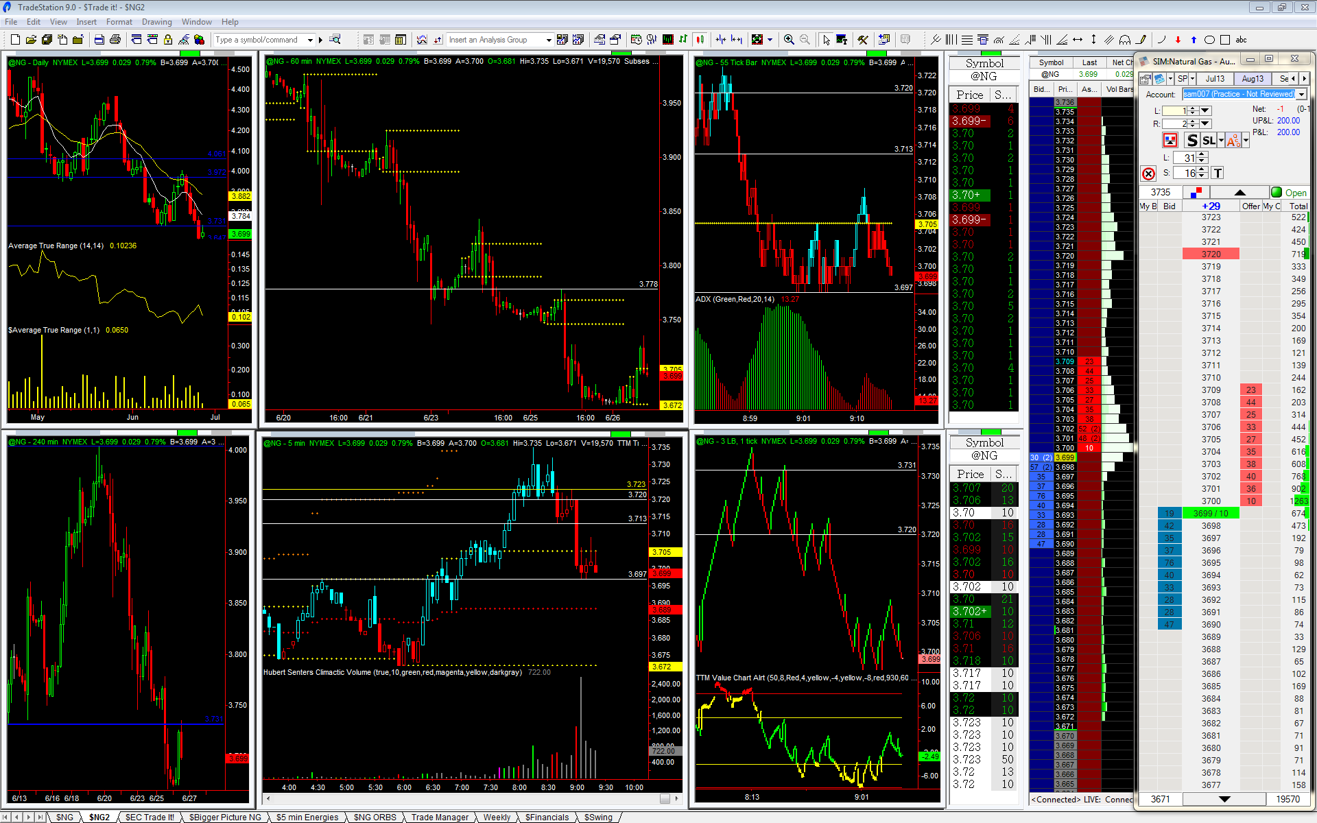Open the Drawing menu
1317x823 pixels.
click(157, 22)
